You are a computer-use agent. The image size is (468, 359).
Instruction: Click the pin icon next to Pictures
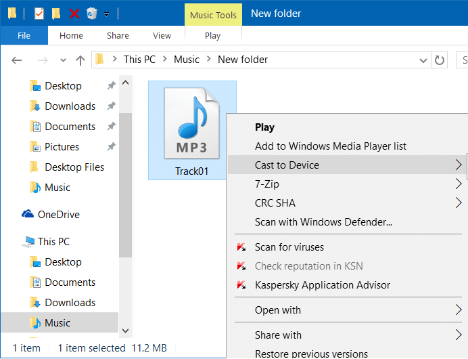[112, 146]
